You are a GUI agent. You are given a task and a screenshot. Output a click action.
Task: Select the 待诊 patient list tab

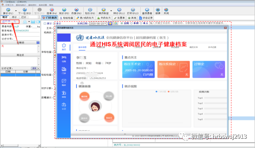14,17
